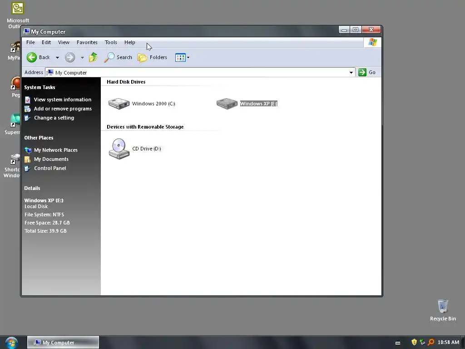Open the Favorites menu
The image size is (465, 349).
tap(87, 42)
